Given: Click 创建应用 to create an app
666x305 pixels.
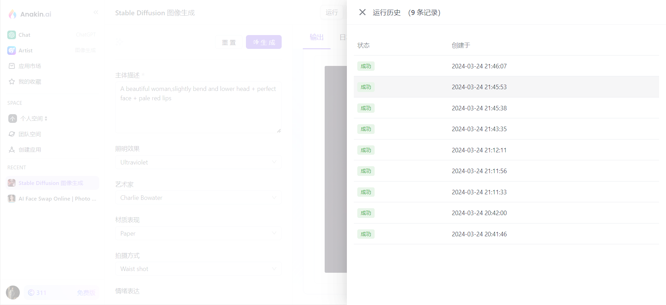Looking at the screenshot, I should click(x=52, y=150).
